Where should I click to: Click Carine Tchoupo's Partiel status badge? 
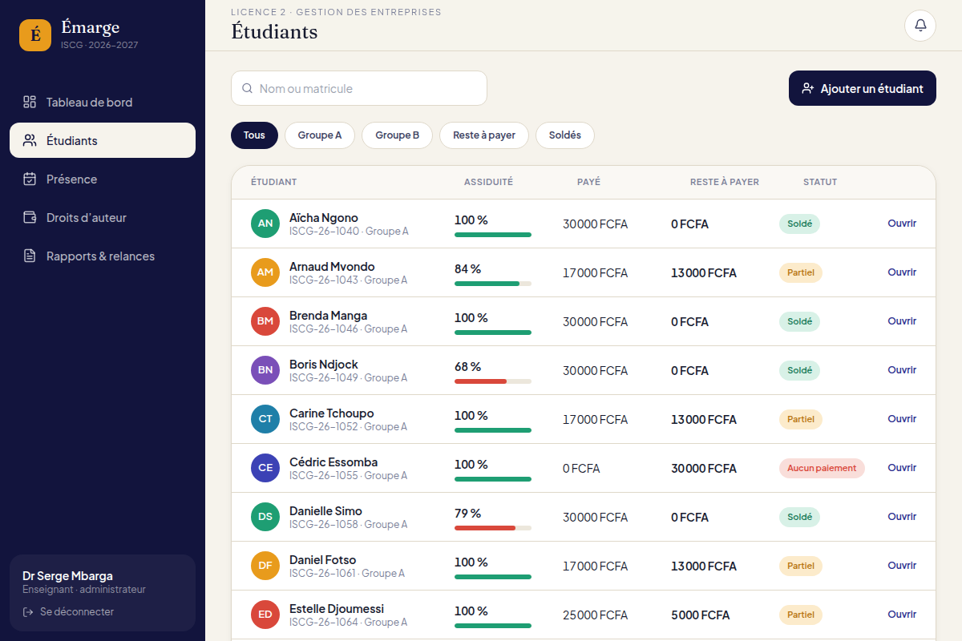point(801,419)
